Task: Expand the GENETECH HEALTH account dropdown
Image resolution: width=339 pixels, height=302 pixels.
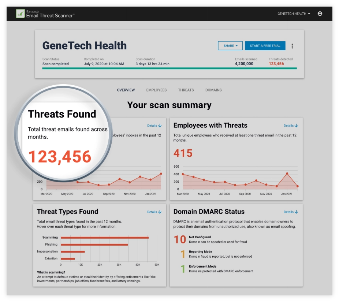Action: pyautogui.click(x=294, y=14)
